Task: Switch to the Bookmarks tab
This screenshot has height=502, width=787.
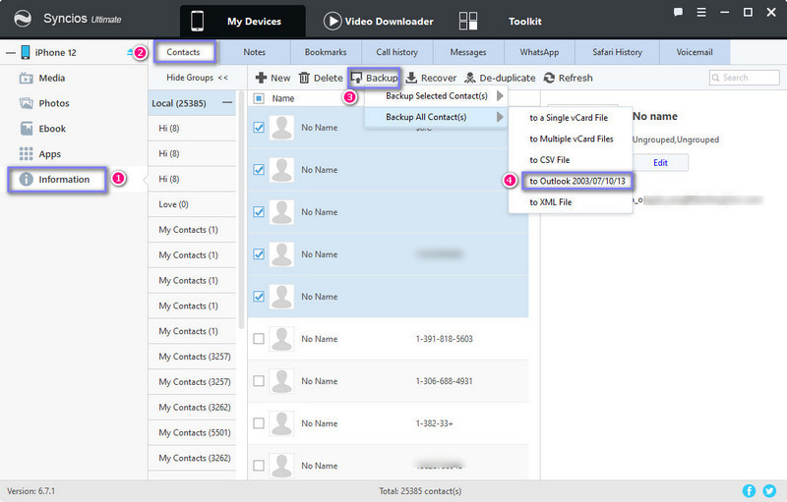Action: coord(326,52)
